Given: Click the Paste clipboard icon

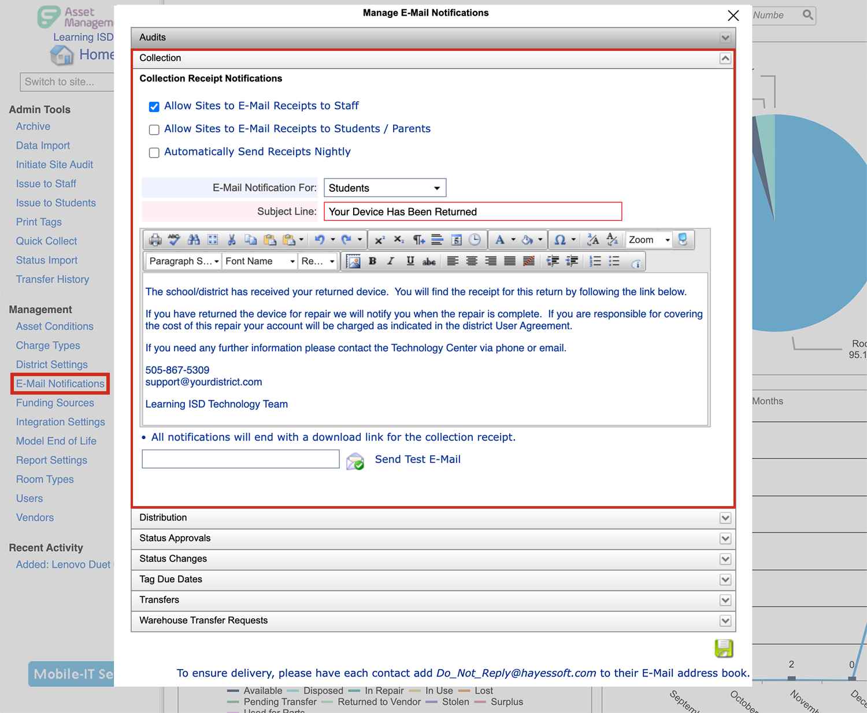Looking at the screenshot, I should (x=269, y=240).
